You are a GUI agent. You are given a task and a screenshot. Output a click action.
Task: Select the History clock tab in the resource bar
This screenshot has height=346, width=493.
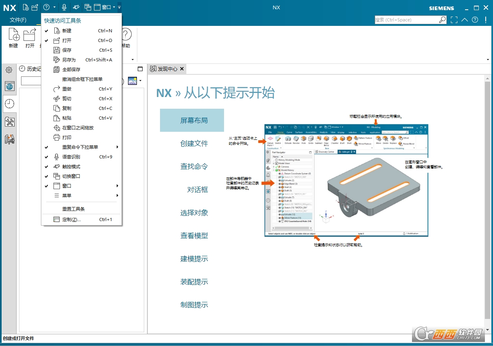[x=9, y=104]
